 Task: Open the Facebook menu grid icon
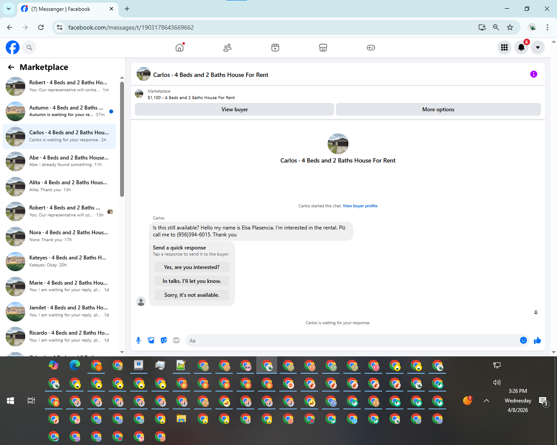coord(504,47)
